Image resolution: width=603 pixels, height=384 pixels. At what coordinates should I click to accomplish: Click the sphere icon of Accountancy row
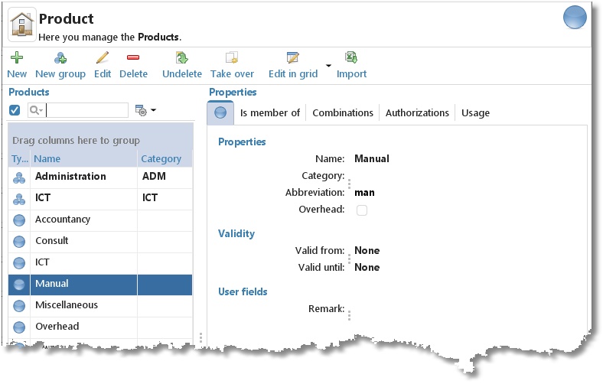(19, 220)
